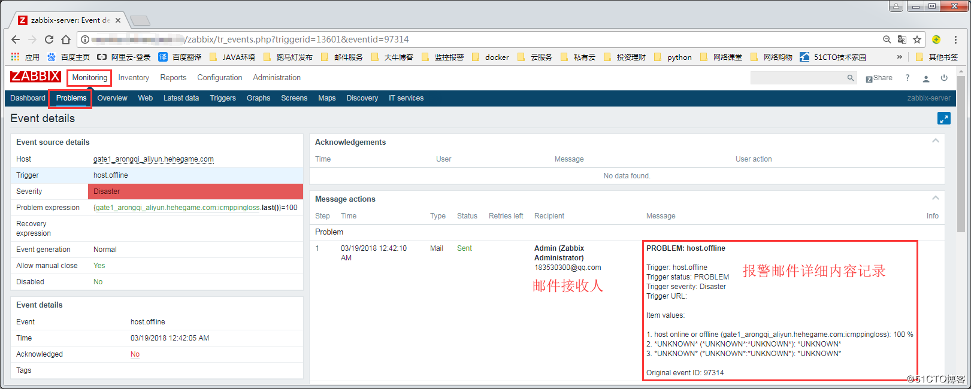
Task: Go to the Dashboard submenu
Action: click(28, 98)
